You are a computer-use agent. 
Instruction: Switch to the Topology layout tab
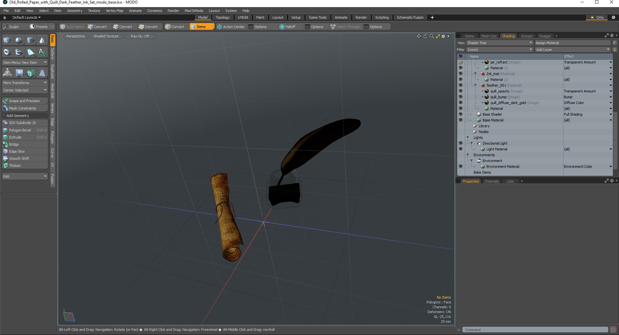coord(222,17)
